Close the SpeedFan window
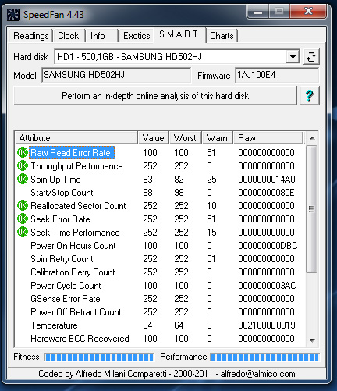The image size is (337, 391). [308, 11]
